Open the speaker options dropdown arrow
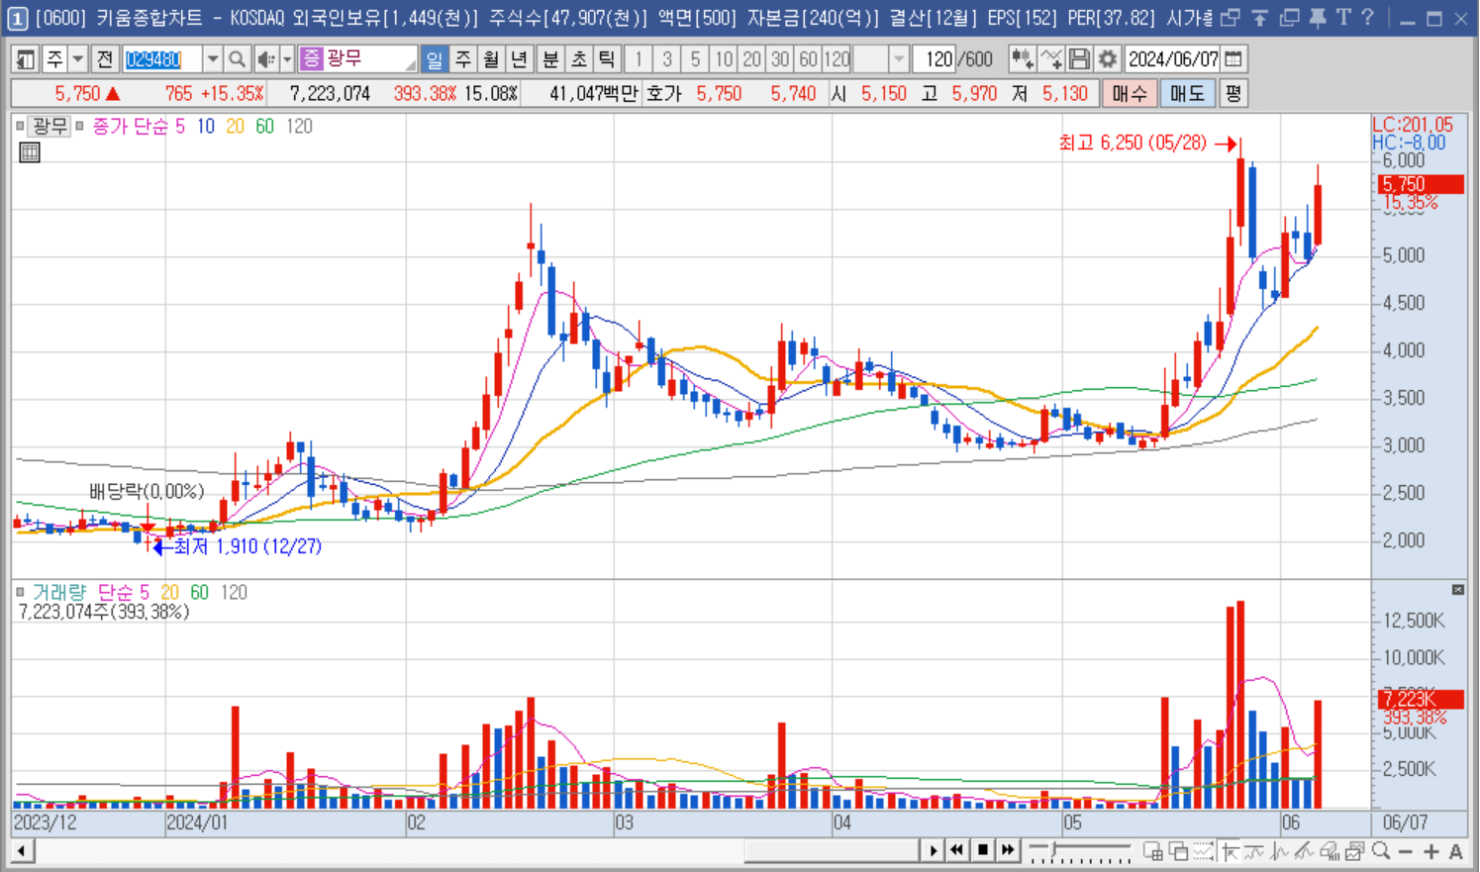Viewport: 1480px width, 872px height. point(287,59)
